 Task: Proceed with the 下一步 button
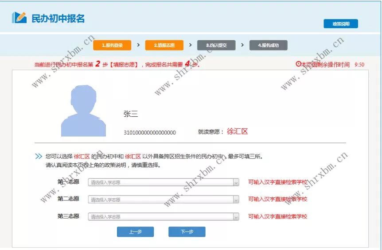pyautogui.click(x=187, y=232)
